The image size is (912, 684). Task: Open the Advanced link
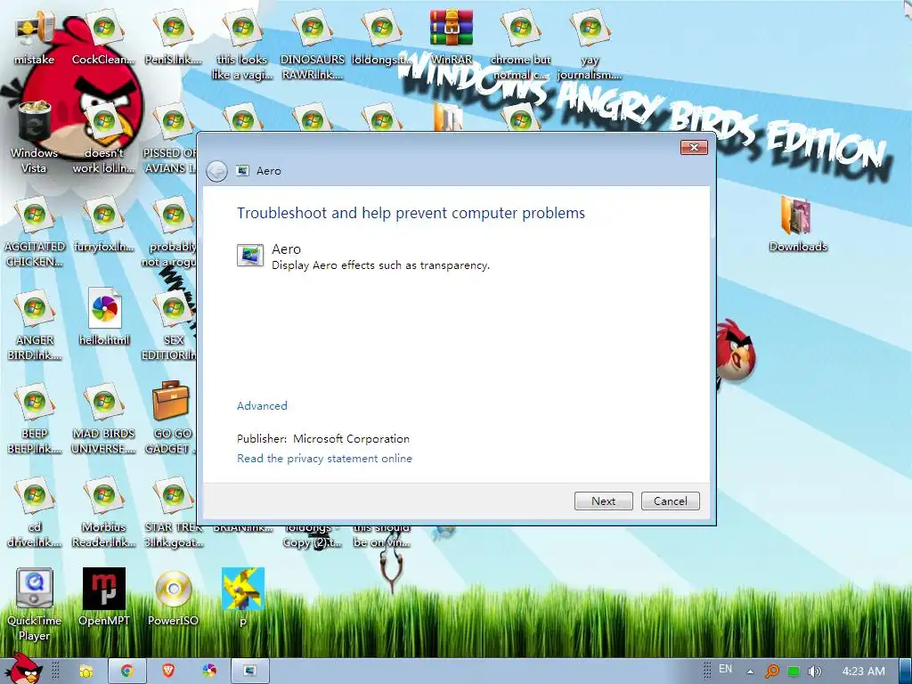(x=262, y=406)
